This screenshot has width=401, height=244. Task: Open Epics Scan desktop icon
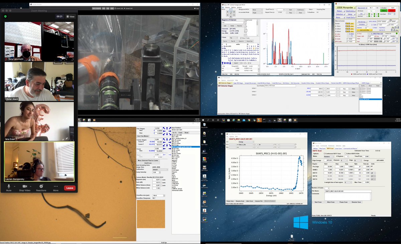[204, 194]
